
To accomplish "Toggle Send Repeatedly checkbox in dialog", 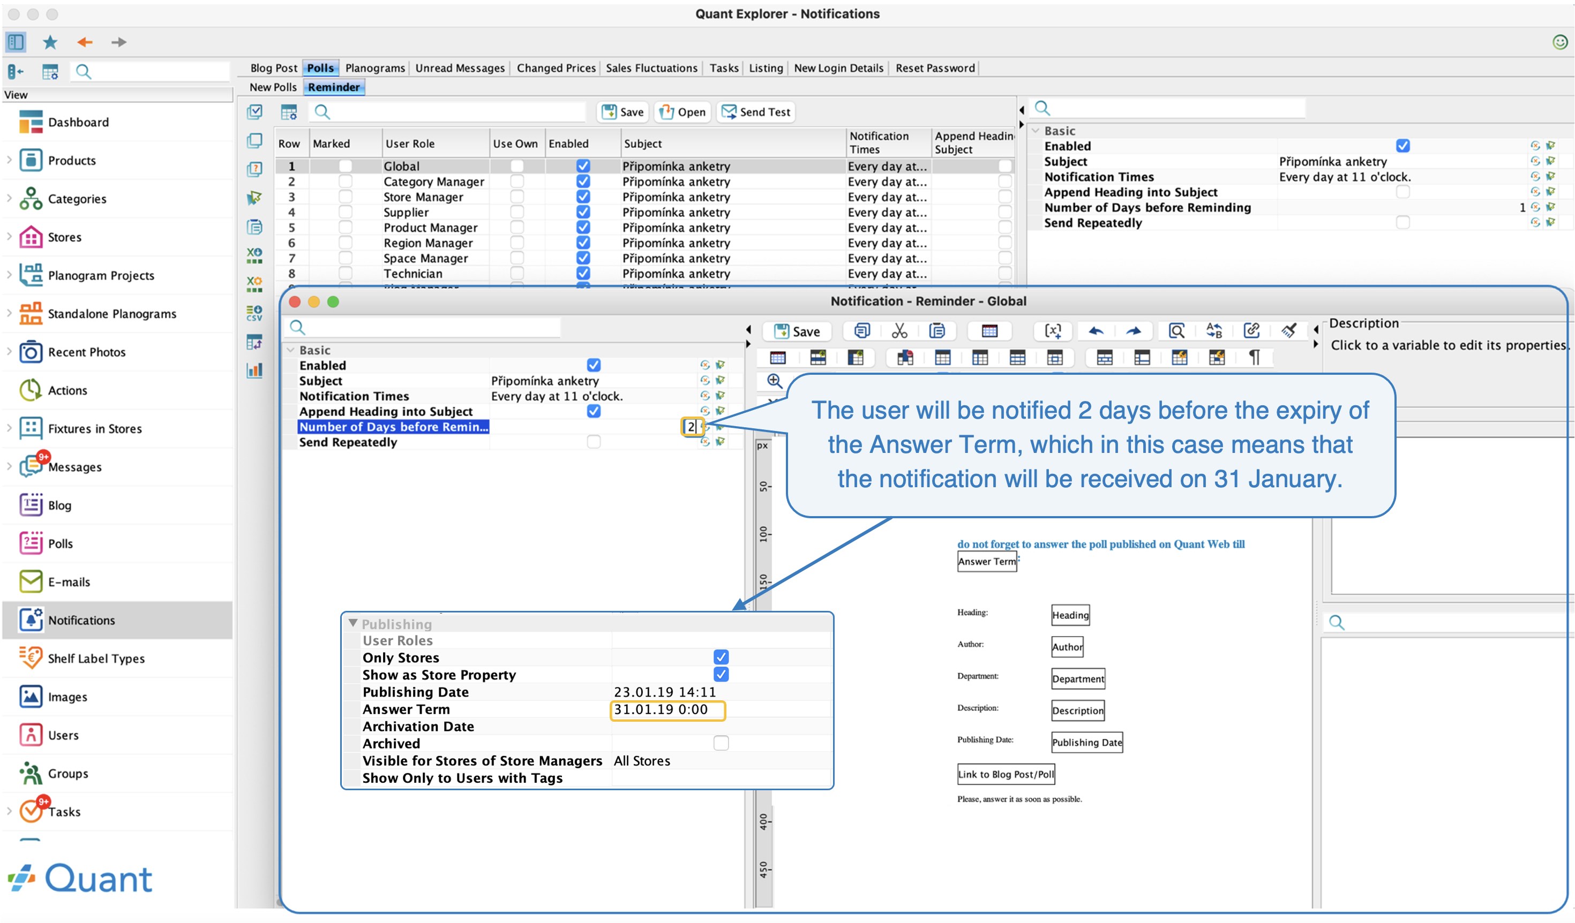I will [594, 442].
